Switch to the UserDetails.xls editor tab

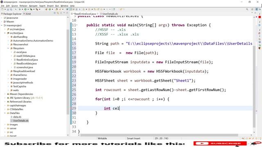click(110, 14)
